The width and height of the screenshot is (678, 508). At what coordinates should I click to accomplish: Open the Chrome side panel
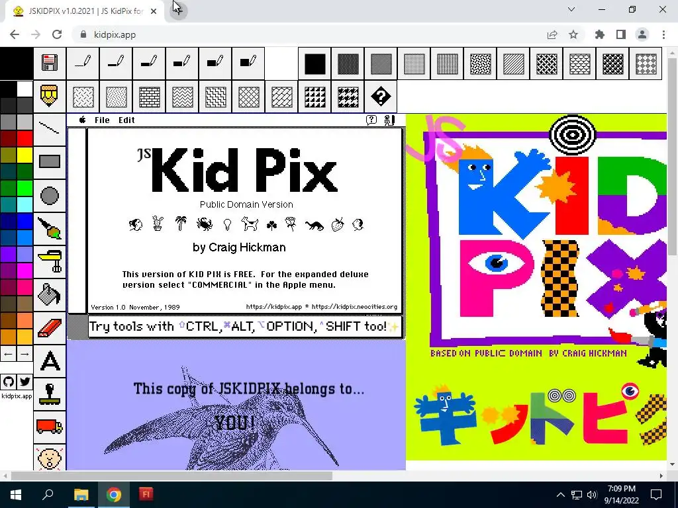pyautogui.click(x=621, y=34)
